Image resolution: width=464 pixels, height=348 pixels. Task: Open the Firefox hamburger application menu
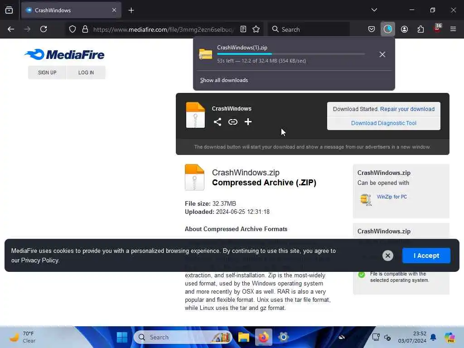click(453, 29)
